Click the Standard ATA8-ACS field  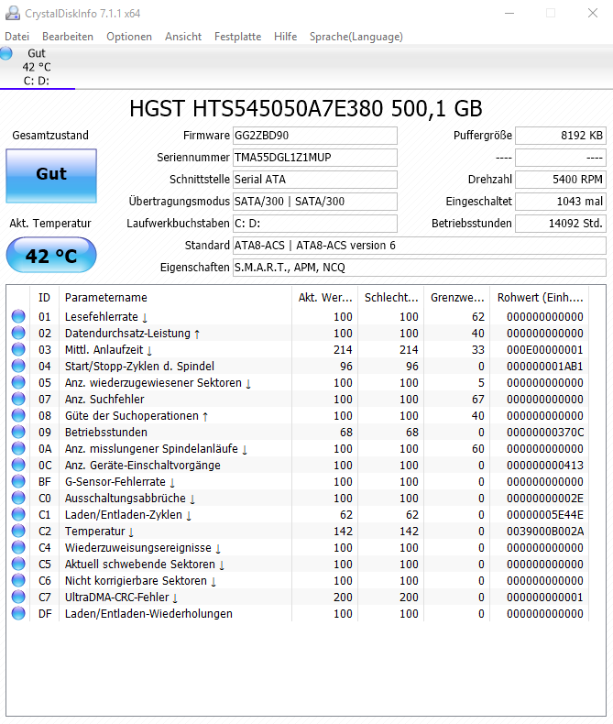[x=419, y=246]
